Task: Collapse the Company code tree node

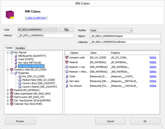Action: pyautogui.click(x=7, y=70)
